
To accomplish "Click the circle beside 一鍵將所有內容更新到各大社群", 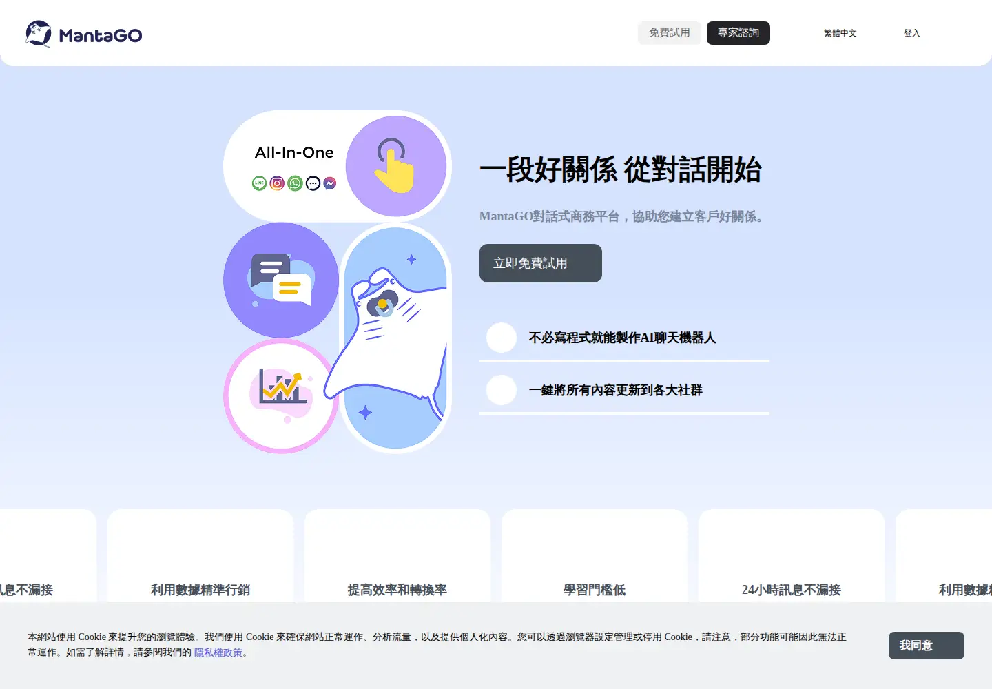I will (x=502, y=390).
